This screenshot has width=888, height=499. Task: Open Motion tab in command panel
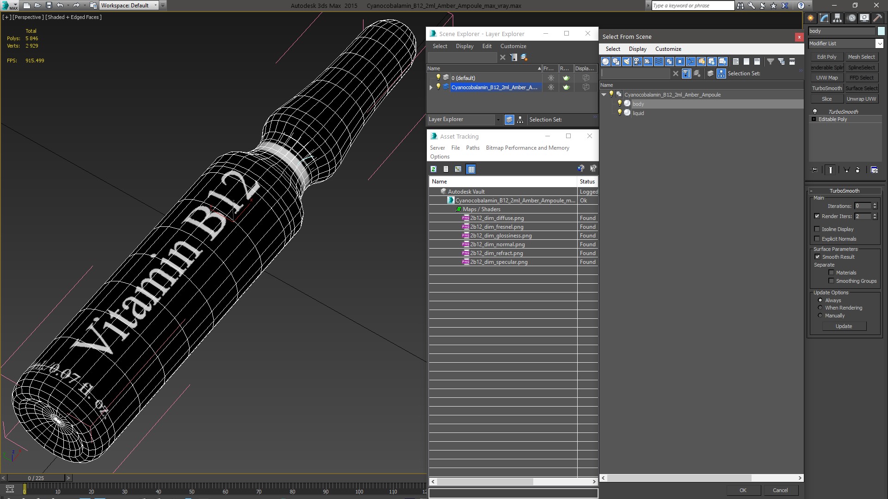pyautogui.click(x=851, y=18)
